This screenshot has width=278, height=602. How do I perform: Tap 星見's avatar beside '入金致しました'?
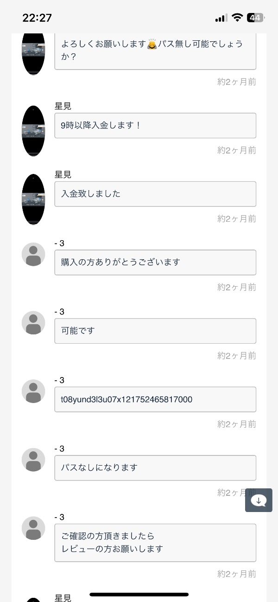[33, 199]
